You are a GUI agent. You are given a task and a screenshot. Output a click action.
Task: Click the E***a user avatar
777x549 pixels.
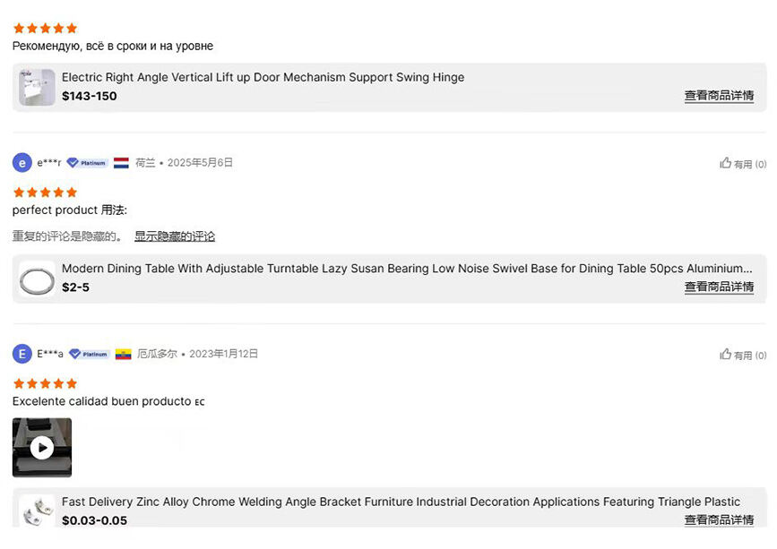click(22, 354)
